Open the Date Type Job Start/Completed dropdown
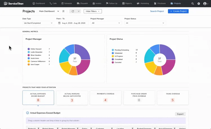211x129 pixels. pos(38,23)
